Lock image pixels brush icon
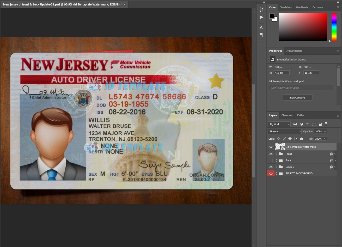 point(284,139)
